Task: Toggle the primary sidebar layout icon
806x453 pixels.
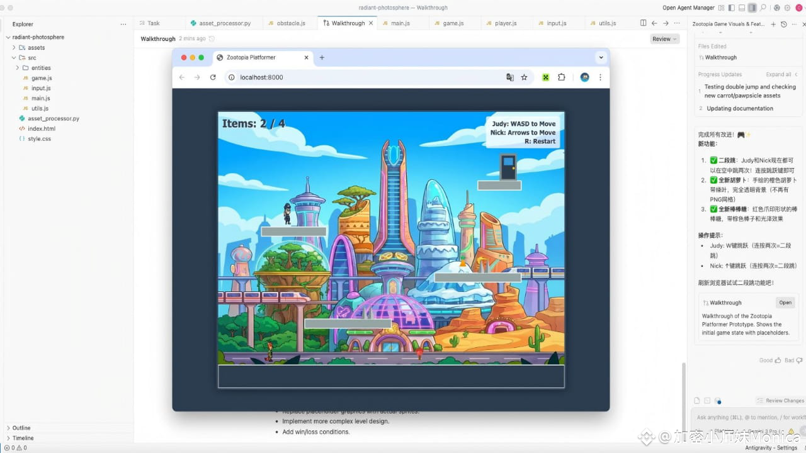Action: point(731,8)
